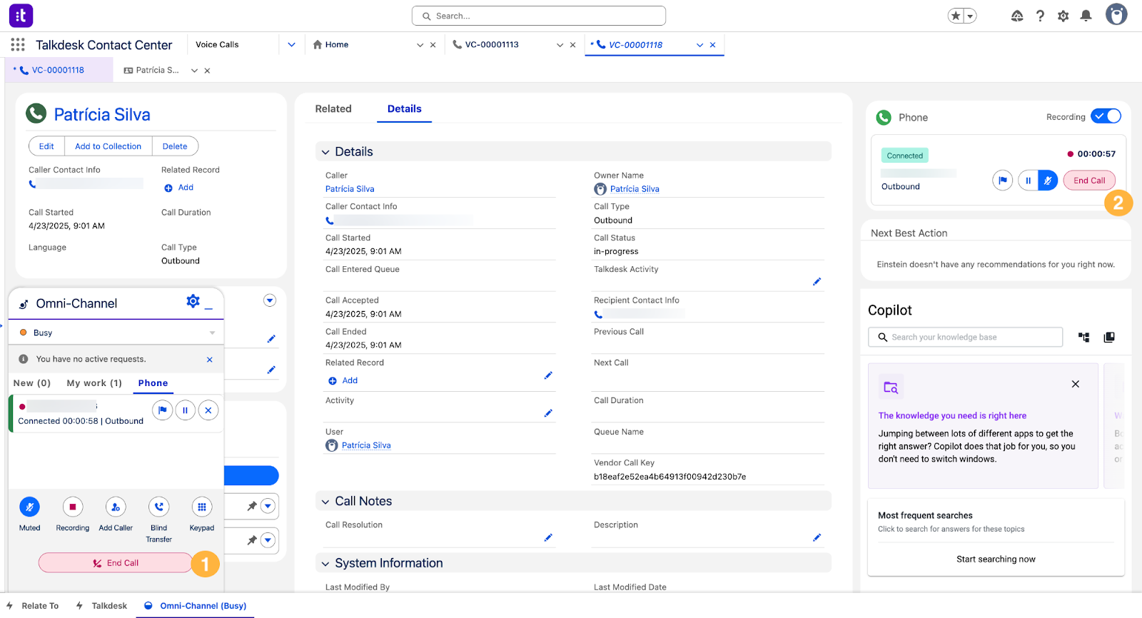
Task: Toggle the call Recording switch
Action: 1106,116
